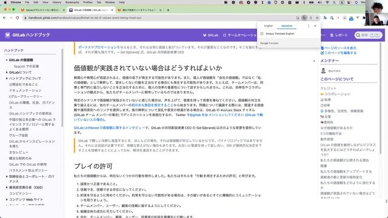This screenshot has width=388, height=218.
Task: Expand 取締役会とコーポレート・ガバナンス sidebar item
Action: click(x=7, y=176)
